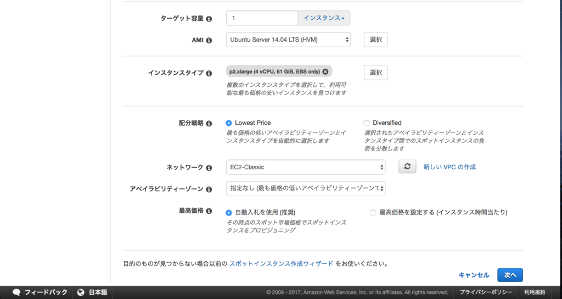Open 新しい VPC の作成 link
The image size is (562, 299).
tap(449, 167)
